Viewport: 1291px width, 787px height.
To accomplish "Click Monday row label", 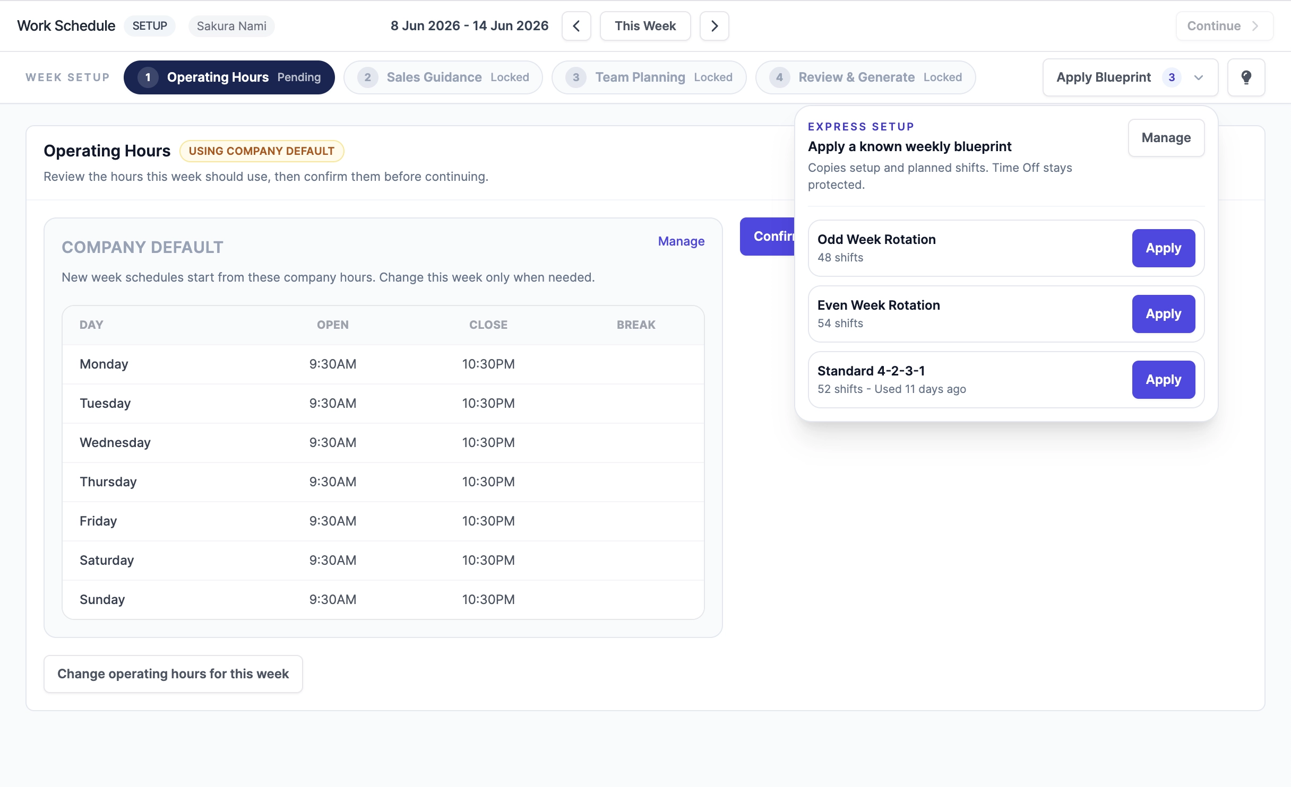I will pos(104,364).
